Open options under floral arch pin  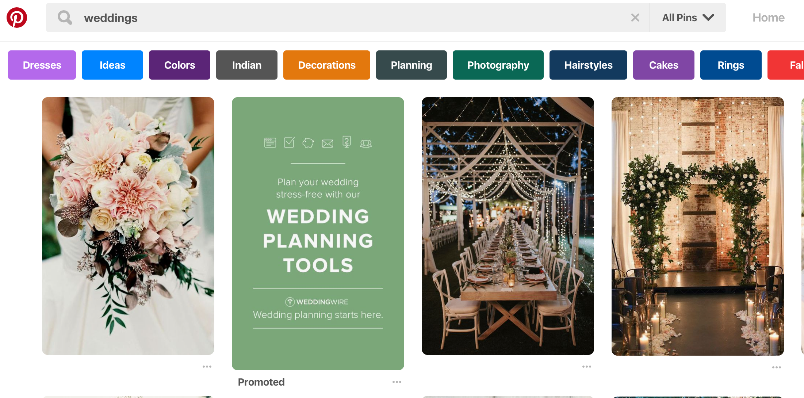click(x=777, y=367)
